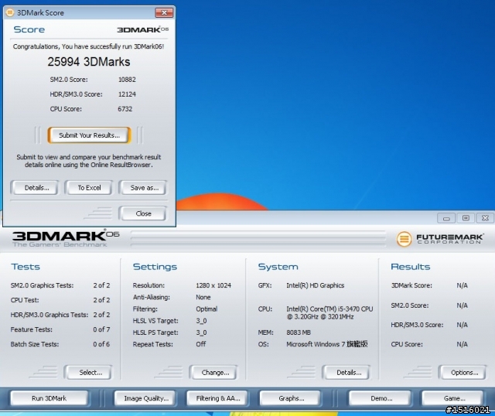
Task: Click Save as button
Action: tap(143, 188)
